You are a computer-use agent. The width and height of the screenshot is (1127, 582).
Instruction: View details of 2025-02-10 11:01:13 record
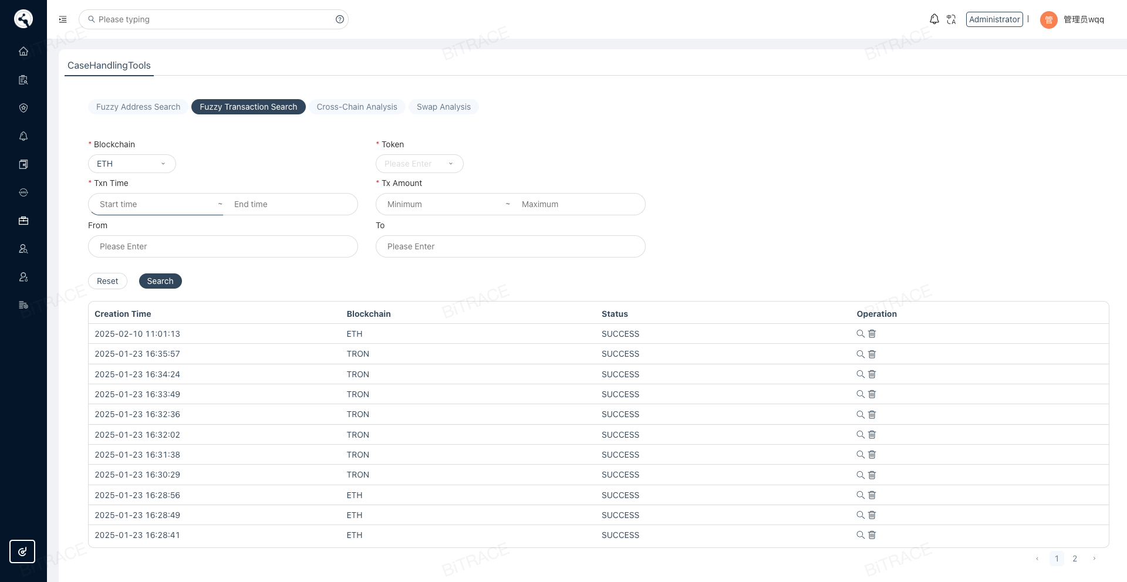click(x=861, y=334)
